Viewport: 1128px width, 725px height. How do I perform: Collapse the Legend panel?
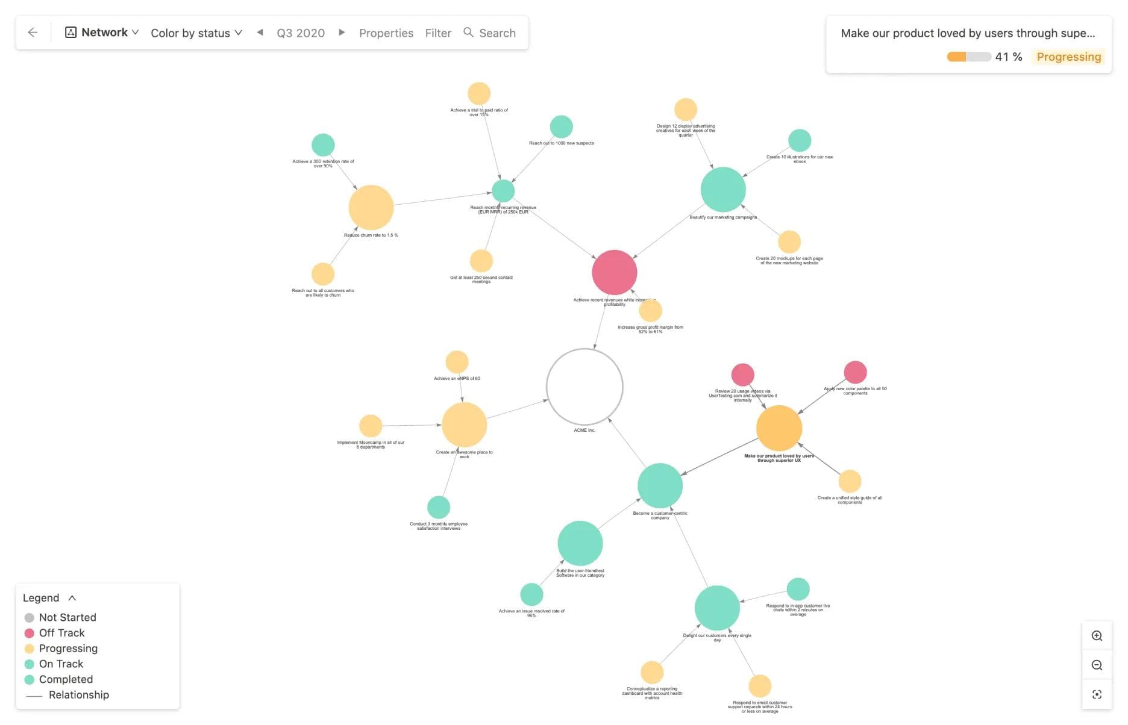tap(72, 597)
